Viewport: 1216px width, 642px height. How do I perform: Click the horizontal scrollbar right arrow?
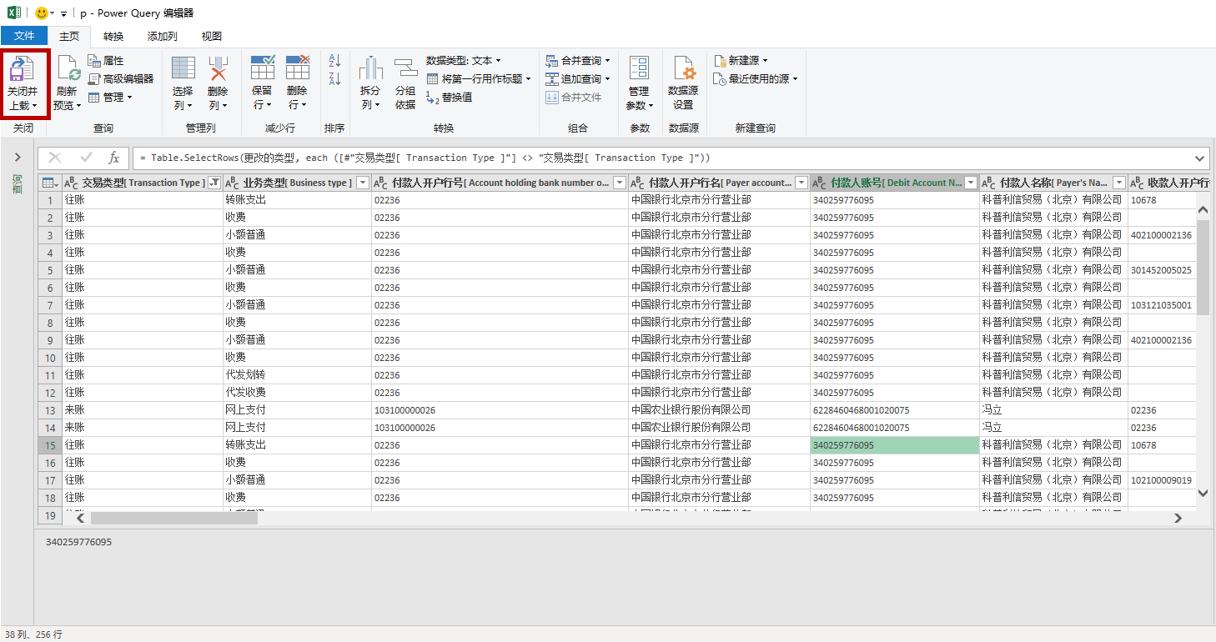point(1178,518)
